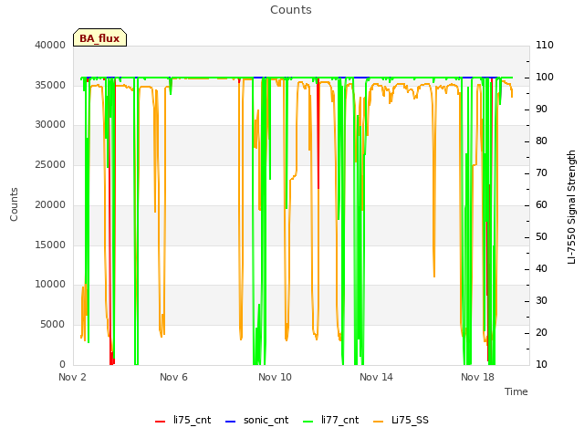Click the 20 right axis value
This screenshot has width=584, height=438.
541,332
